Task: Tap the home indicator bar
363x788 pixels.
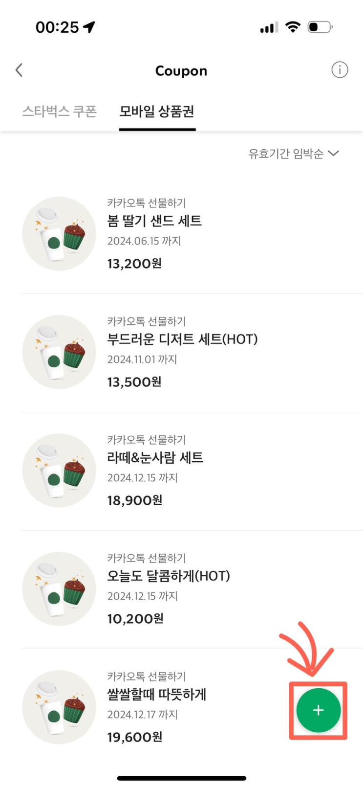Action: click(181, 778)
